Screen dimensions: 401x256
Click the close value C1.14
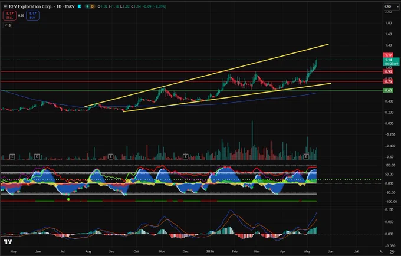136,6
